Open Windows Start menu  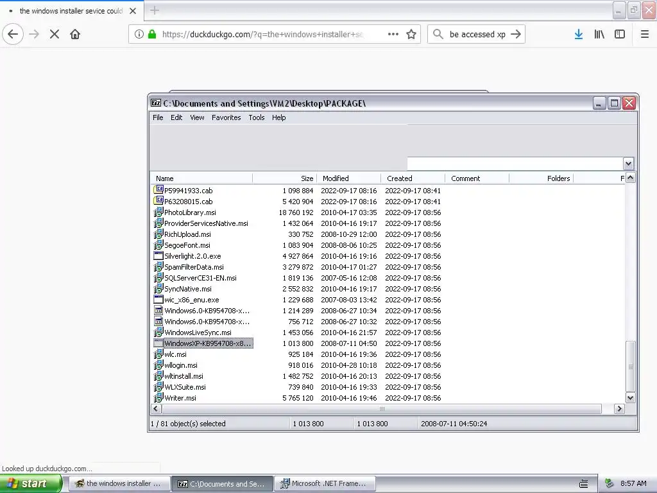pos(31,483)
